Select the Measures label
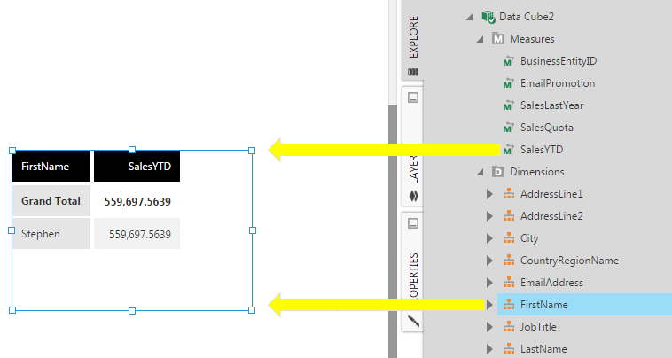This screenshot has width=672, height=358. (x=532, y=39)
